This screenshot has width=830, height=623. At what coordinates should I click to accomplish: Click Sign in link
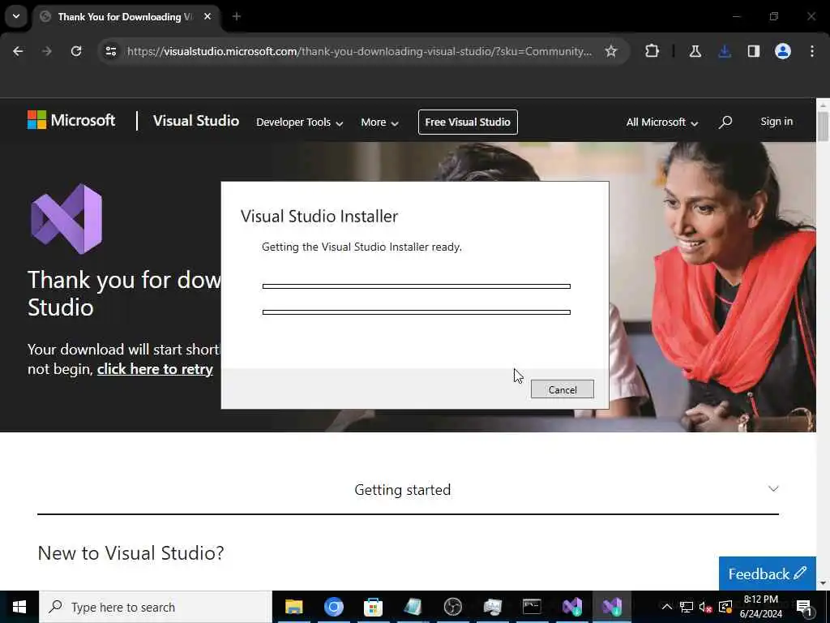[777, 122]
